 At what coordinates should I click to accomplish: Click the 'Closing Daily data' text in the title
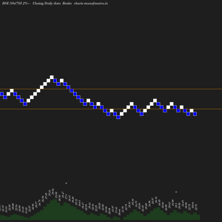tap(47, 3)
